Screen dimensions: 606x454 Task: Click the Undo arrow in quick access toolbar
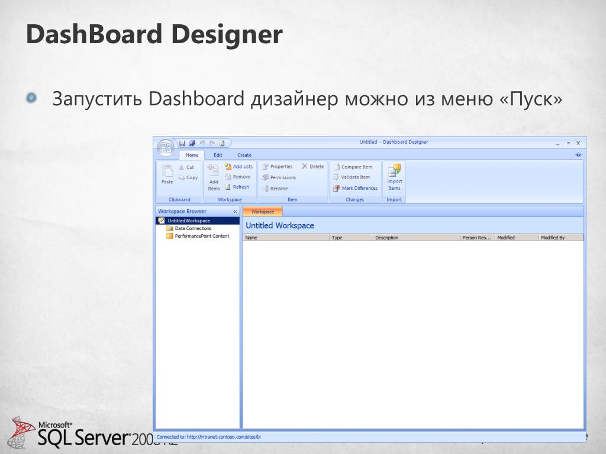click(202, 143)
